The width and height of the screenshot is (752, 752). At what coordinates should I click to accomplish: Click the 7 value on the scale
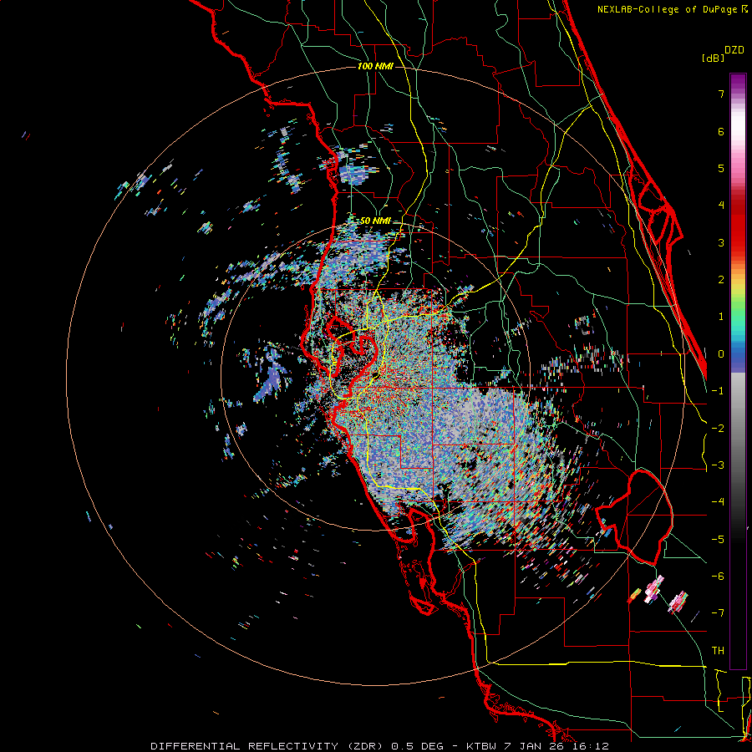pos(721,94)
